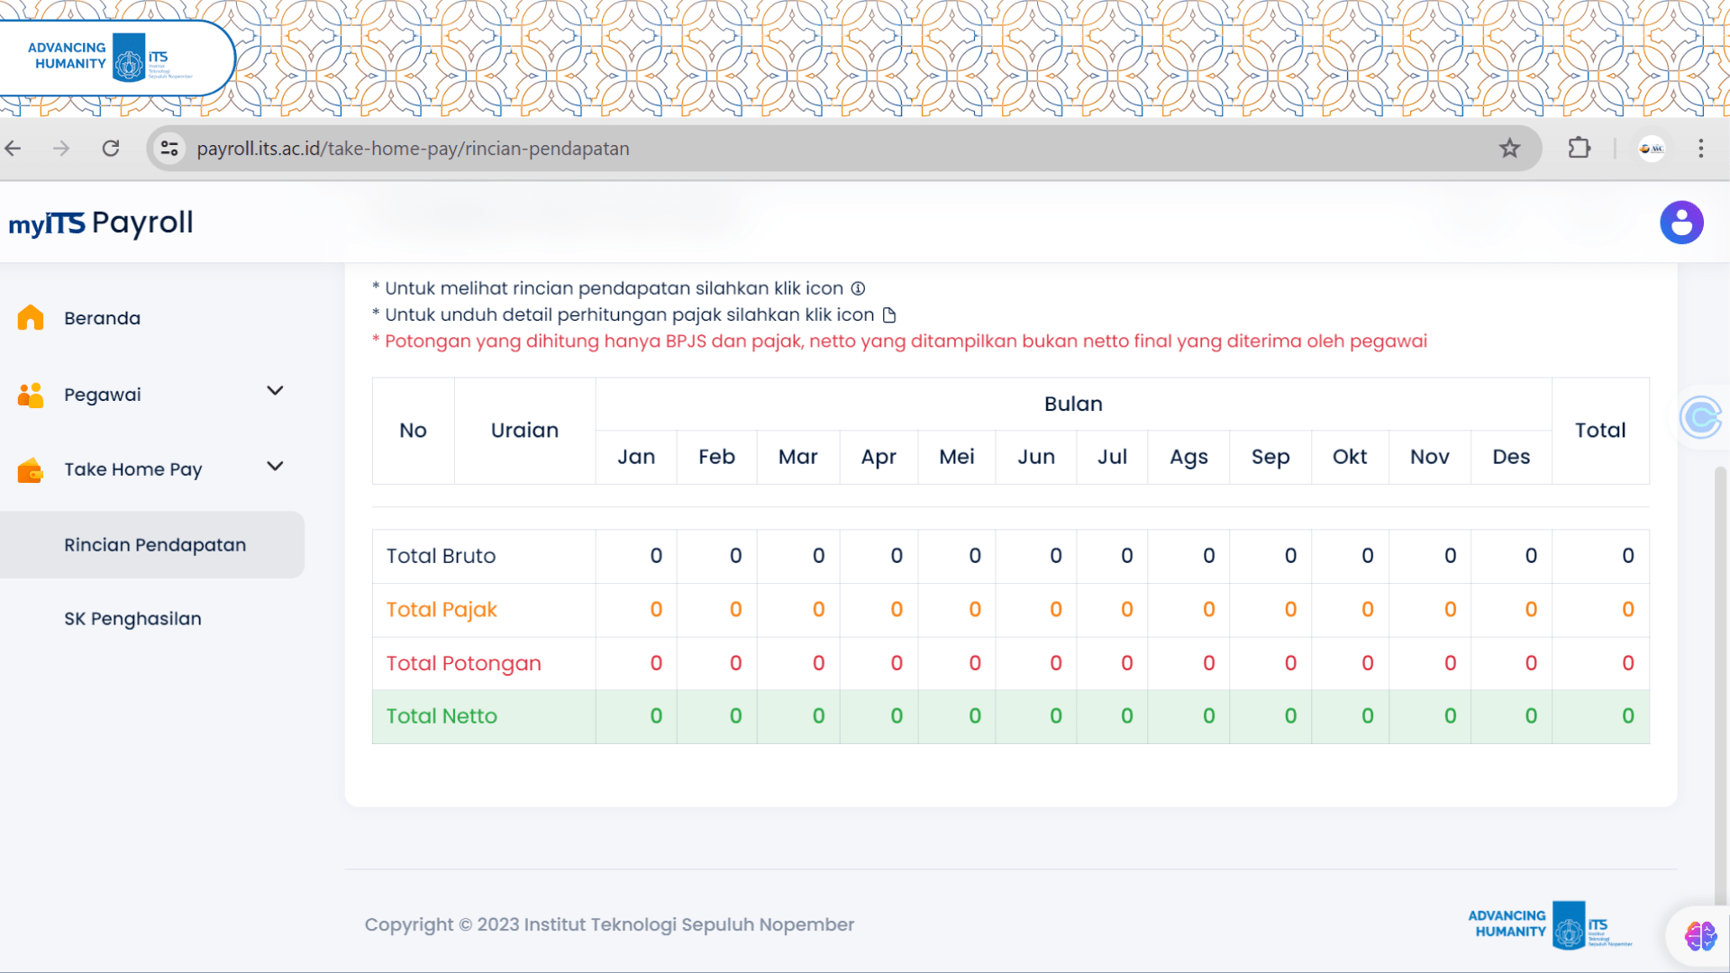Select the Rincian Pendapatan menu item

(x=155, y=545)
